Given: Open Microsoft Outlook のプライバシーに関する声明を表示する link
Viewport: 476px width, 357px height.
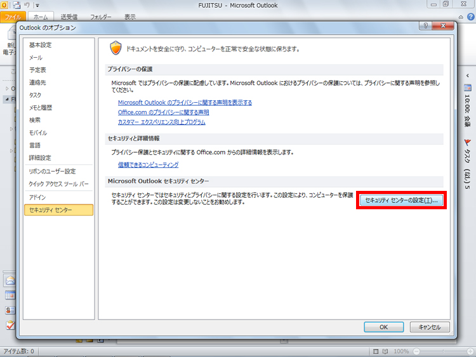Looking at the screenshot, I should (x=185, y=103).
